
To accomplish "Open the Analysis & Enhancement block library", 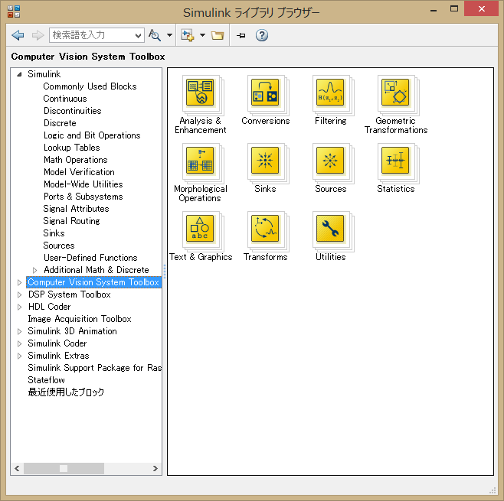I will (x=200, y=93).
